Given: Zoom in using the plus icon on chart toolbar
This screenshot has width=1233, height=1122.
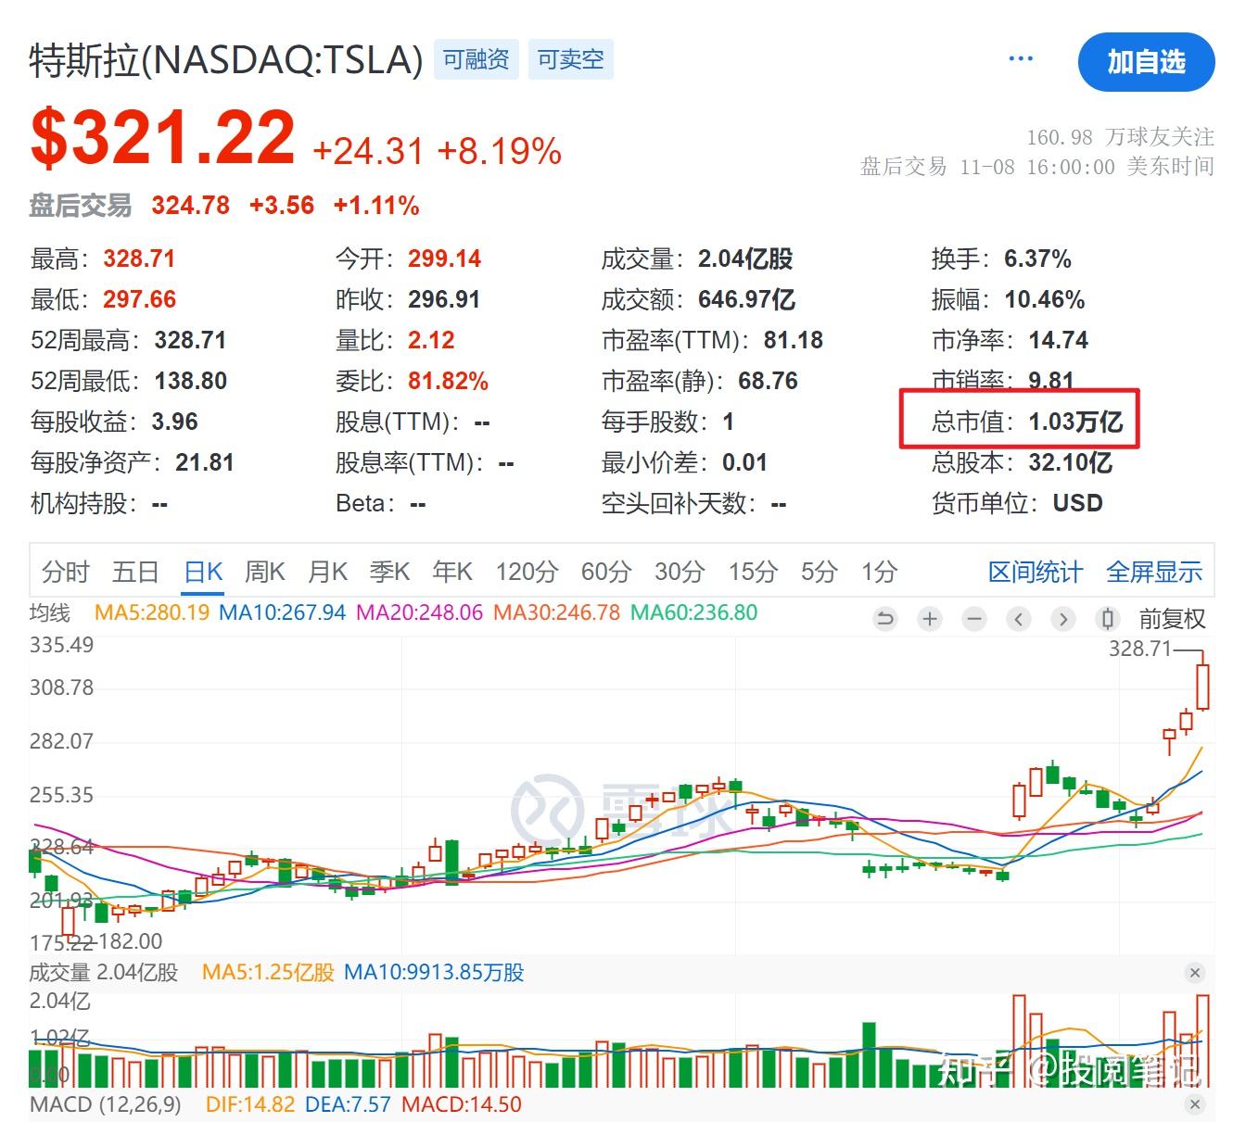Looking at the screenshot, I should pos(930,618).
